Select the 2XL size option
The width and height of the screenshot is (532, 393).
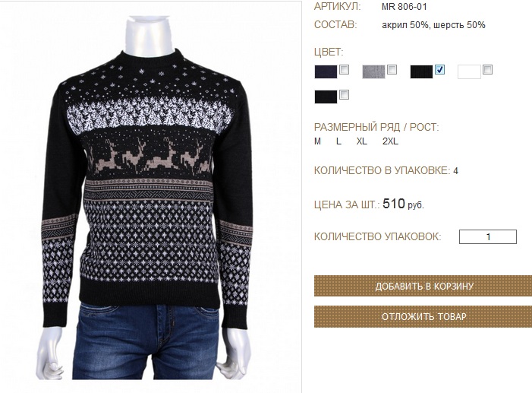click(390, 141)
